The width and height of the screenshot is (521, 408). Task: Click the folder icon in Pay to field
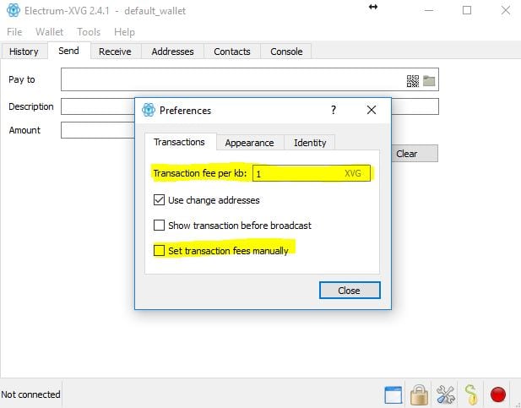(x=429, y=81)
